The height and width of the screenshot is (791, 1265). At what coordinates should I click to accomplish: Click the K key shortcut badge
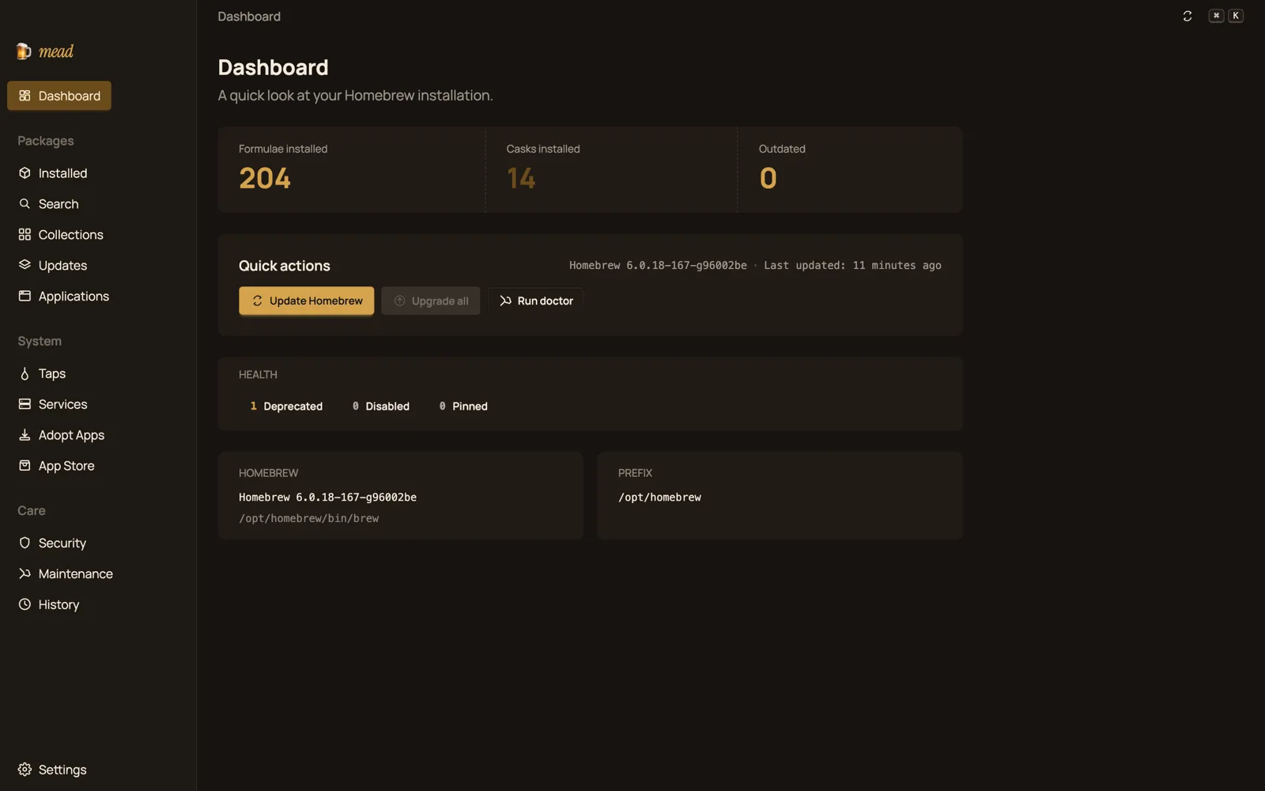coord(1236,16)
